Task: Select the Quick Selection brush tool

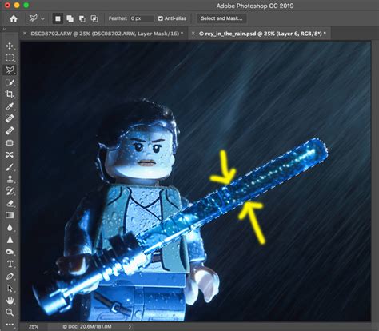Action: 10,82
